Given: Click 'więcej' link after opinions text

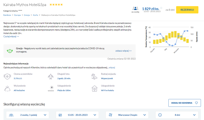Looking at the screenshot, I should (112, 67).
